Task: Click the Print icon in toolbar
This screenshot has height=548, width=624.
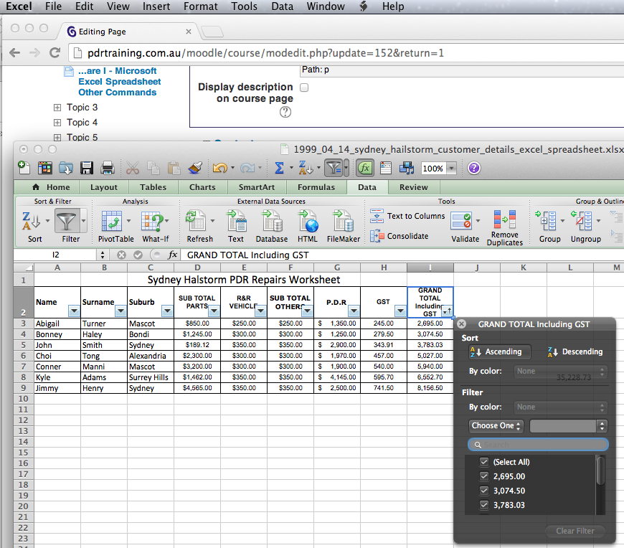Action: (x=108, y=168)
